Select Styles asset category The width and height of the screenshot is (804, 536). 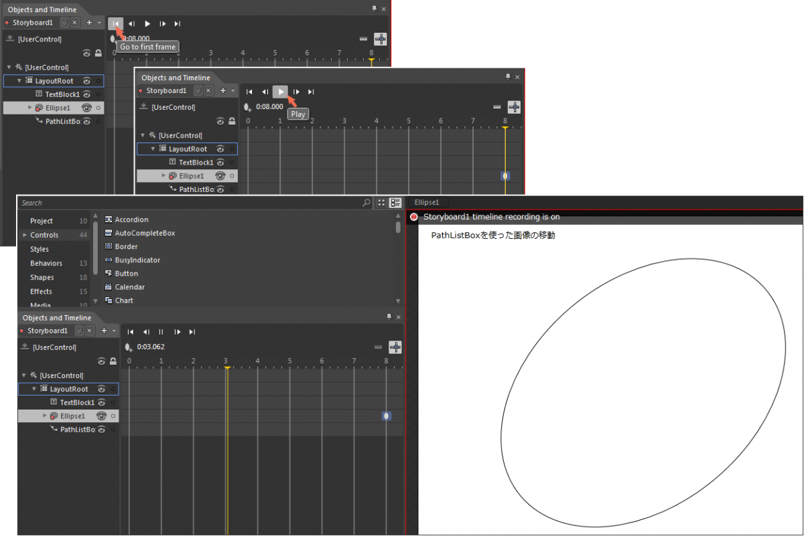pos(40,249)
